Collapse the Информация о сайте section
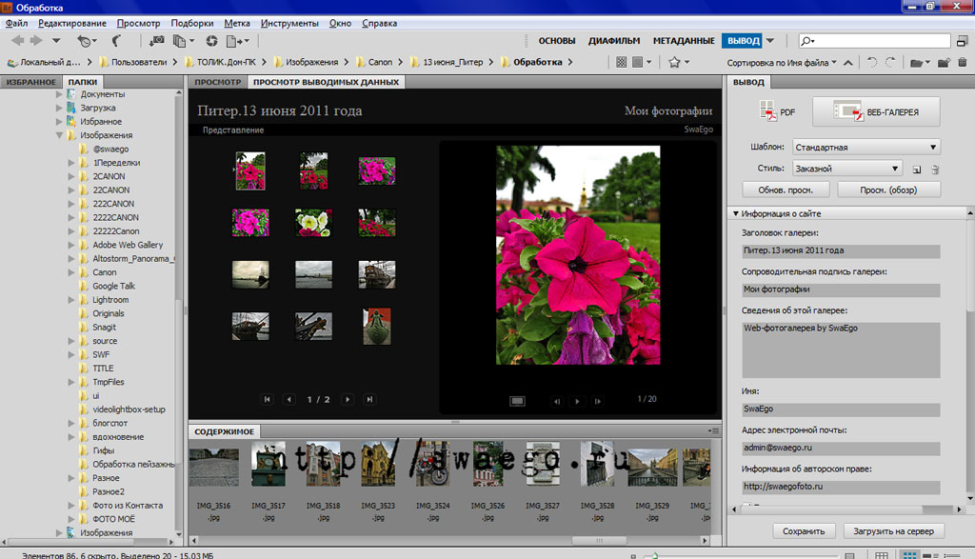 [x=736, y=213]
